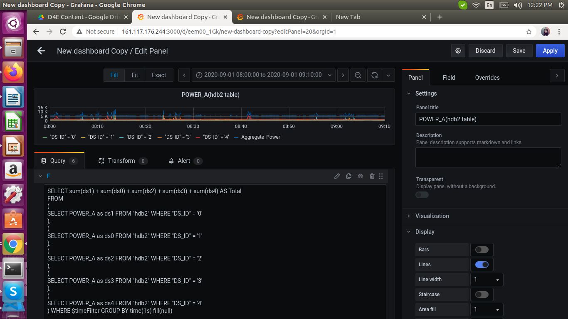The width and height of the screenshot is (568, 319).
Task: Hide query F using the eye icon
Action: pyautogui.click(x=361, y=176)
